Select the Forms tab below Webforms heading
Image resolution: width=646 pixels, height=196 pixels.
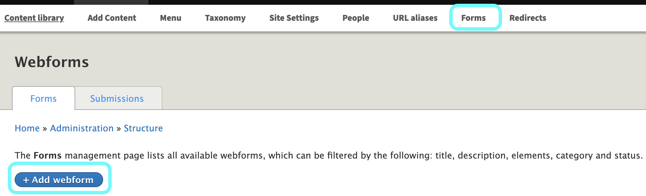[x=43, y=98]
